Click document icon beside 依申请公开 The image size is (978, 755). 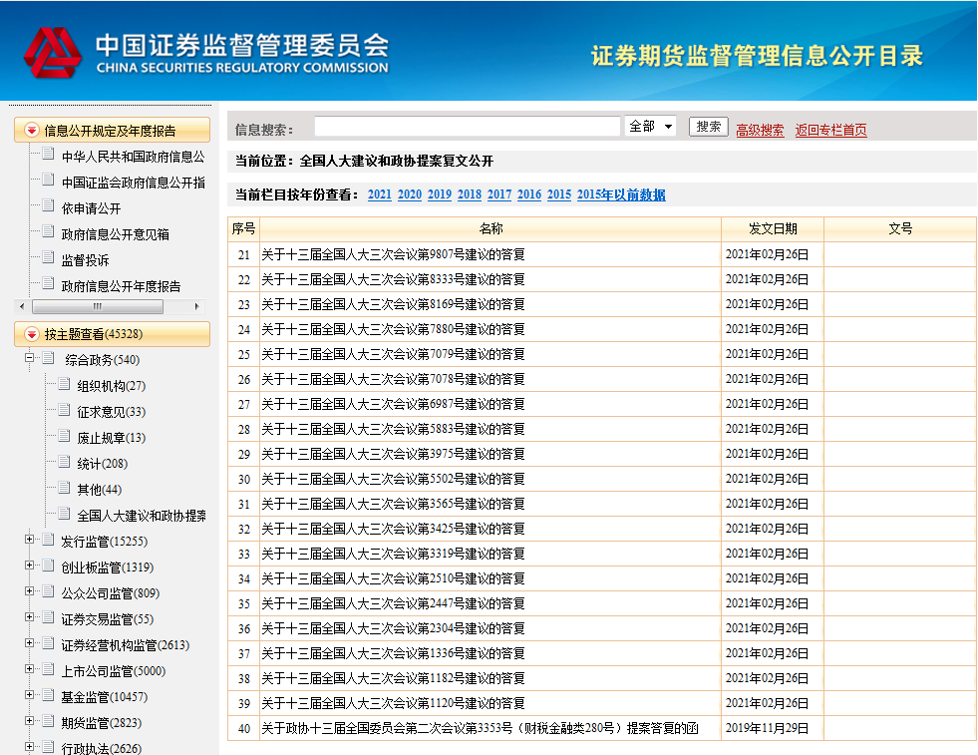tap(48, 204)
